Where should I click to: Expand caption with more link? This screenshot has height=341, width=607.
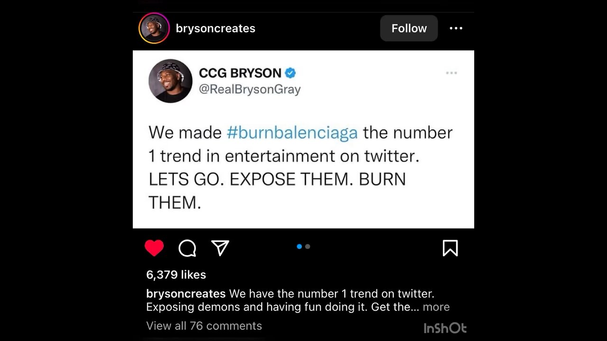pos(436,307)
